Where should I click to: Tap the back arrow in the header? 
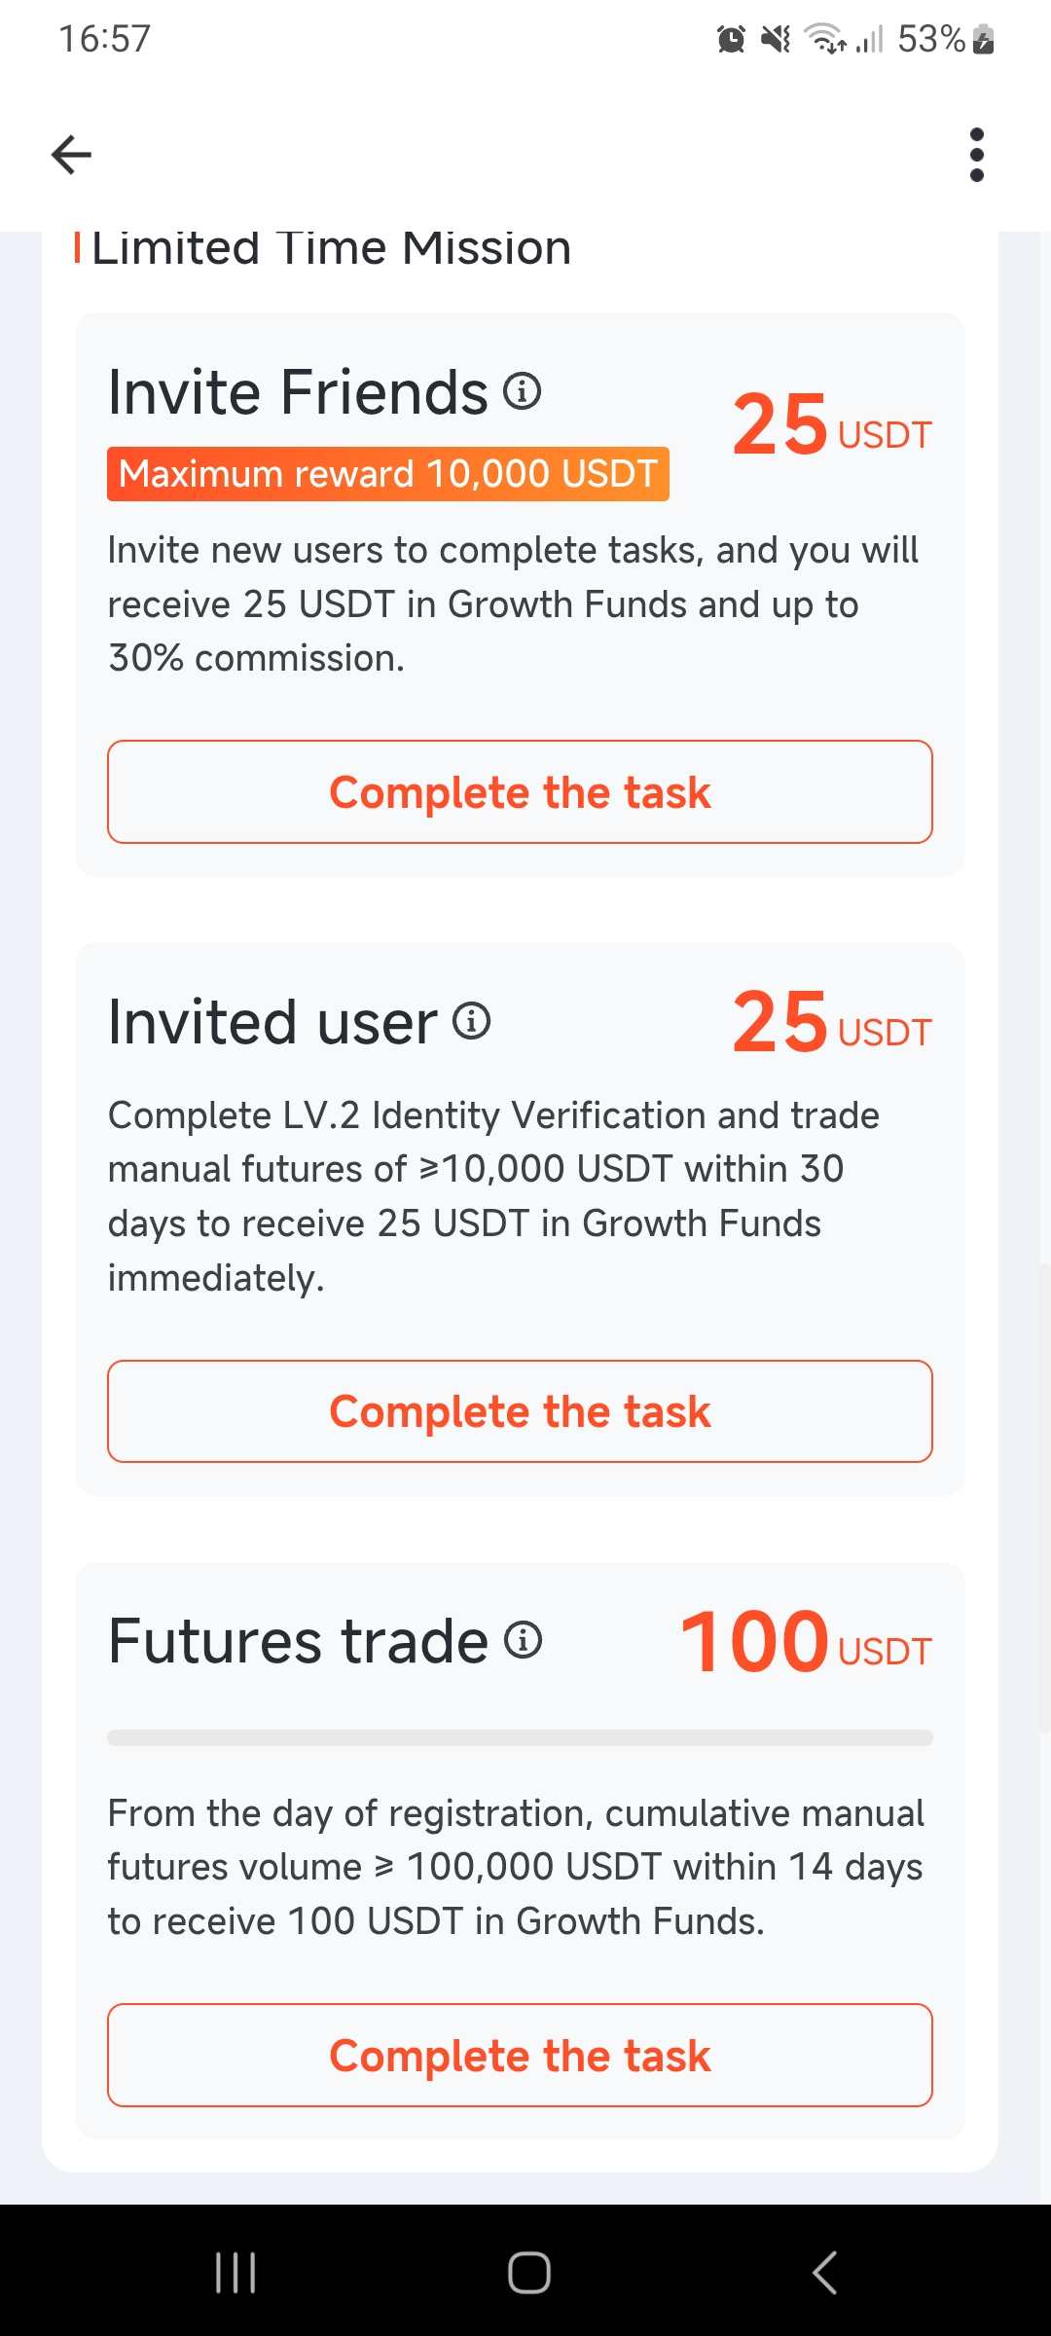71,155
